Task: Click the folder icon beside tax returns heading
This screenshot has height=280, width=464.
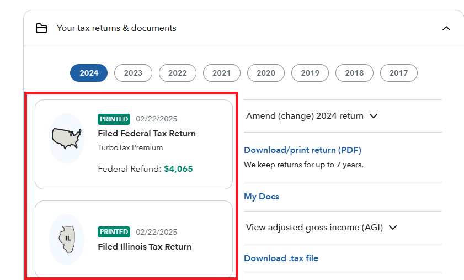Action: (41, 28)
